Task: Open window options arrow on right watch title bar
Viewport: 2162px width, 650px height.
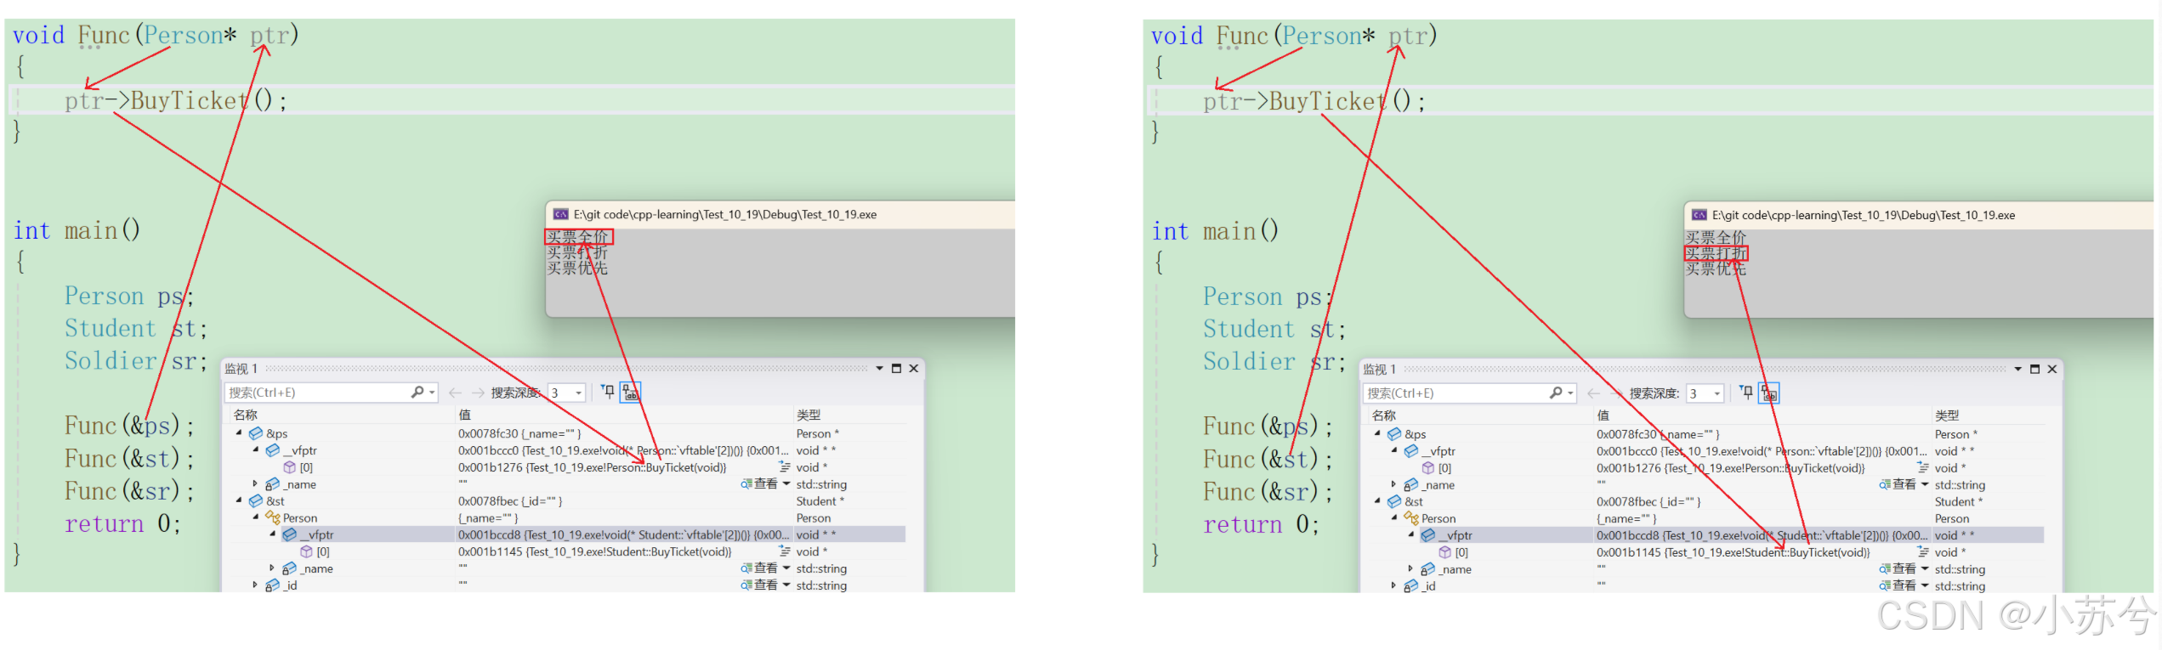Action: tap(2017, 369)
